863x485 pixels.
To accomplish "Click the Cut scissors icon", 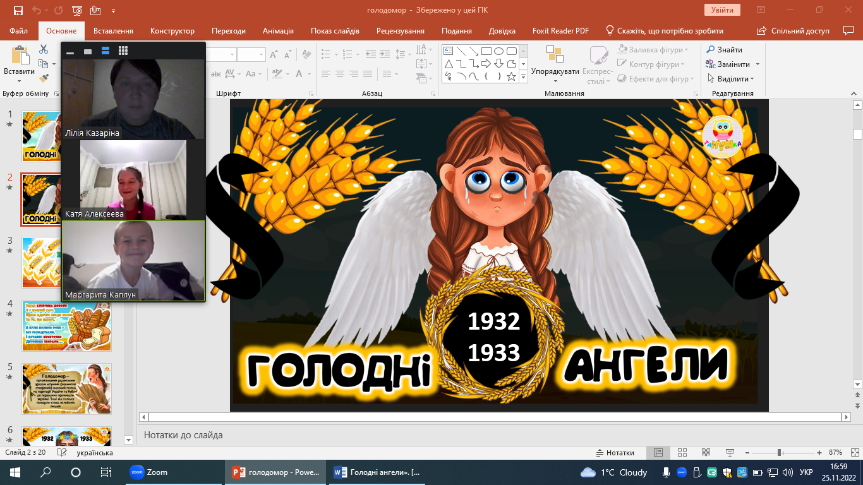I will pos(44,49).
